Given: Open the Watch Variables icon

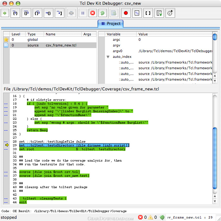Looking at the screenshot, I should pos(159,13).
